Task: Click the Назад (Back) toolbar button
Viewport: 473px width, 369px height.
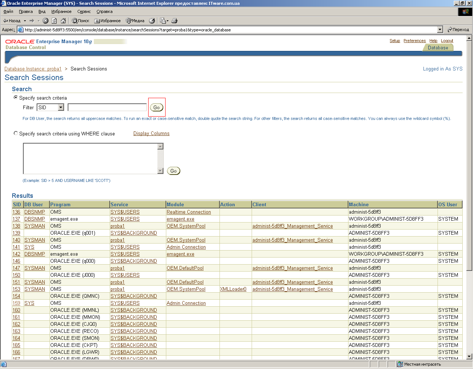Action: pos(12,21)
